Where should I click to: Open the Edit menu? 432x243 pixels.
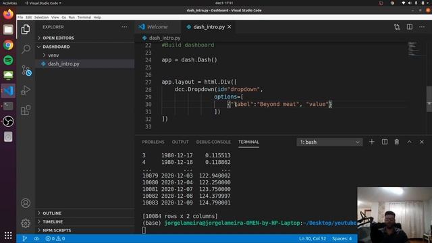tap(28, 18)
